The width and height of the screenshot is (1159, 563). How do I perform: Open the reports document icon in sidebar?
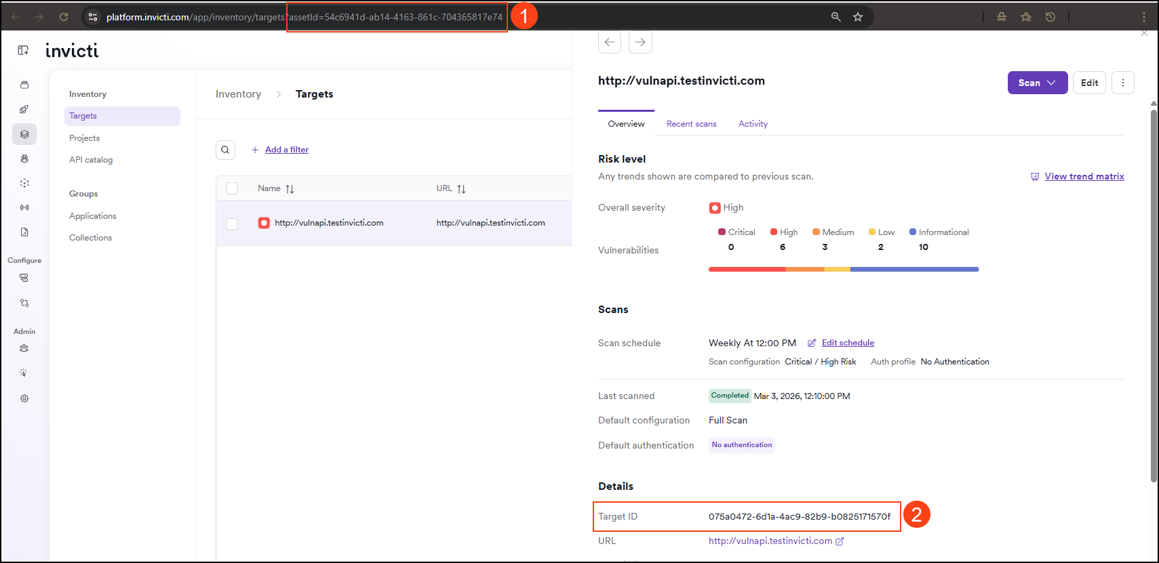coord(24,232)
